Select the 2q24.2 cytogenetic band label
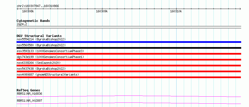Image resolution: width=249 pixels, height=107 pixels. (x=22, y=24)
